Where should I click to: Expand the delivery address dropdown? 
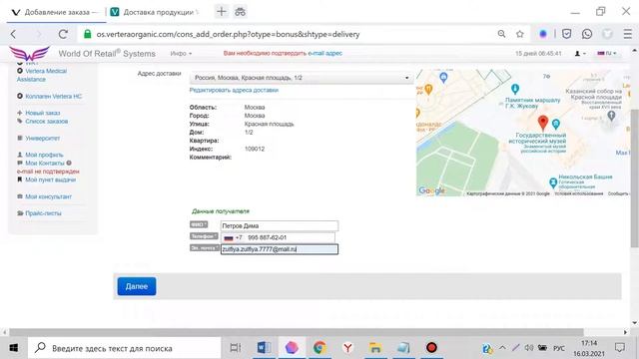(x=301, y=78)
